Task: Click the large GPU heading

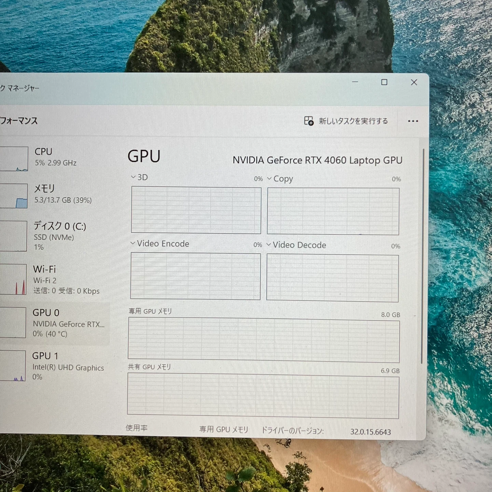Action: click(x=144, y=156)
